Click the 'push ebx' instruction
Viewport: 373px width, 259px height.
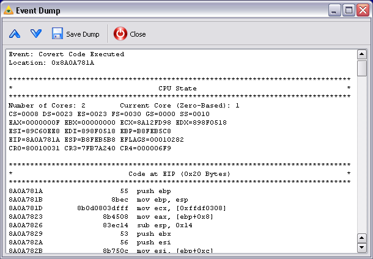point(153,234)
